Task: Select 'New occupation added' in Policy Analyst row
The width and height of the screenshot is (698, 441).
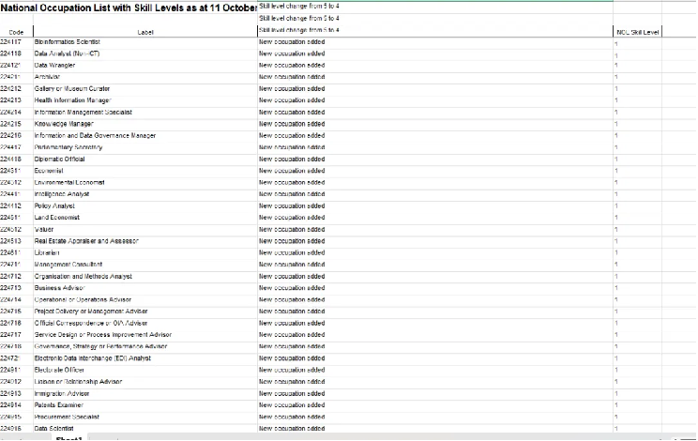Action: coord(292,206)
